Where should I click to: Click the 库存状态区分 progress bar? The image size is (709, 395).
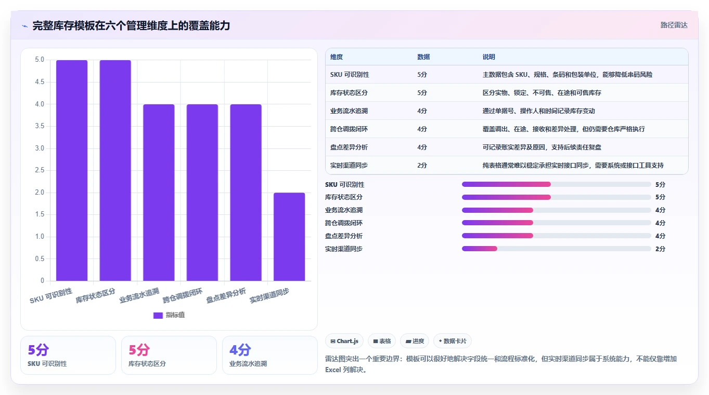coord(557,197)
